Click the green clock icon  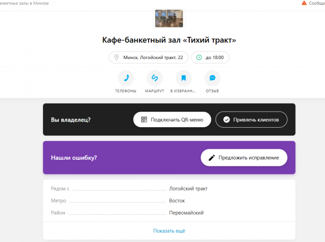(x=199, y=57)
